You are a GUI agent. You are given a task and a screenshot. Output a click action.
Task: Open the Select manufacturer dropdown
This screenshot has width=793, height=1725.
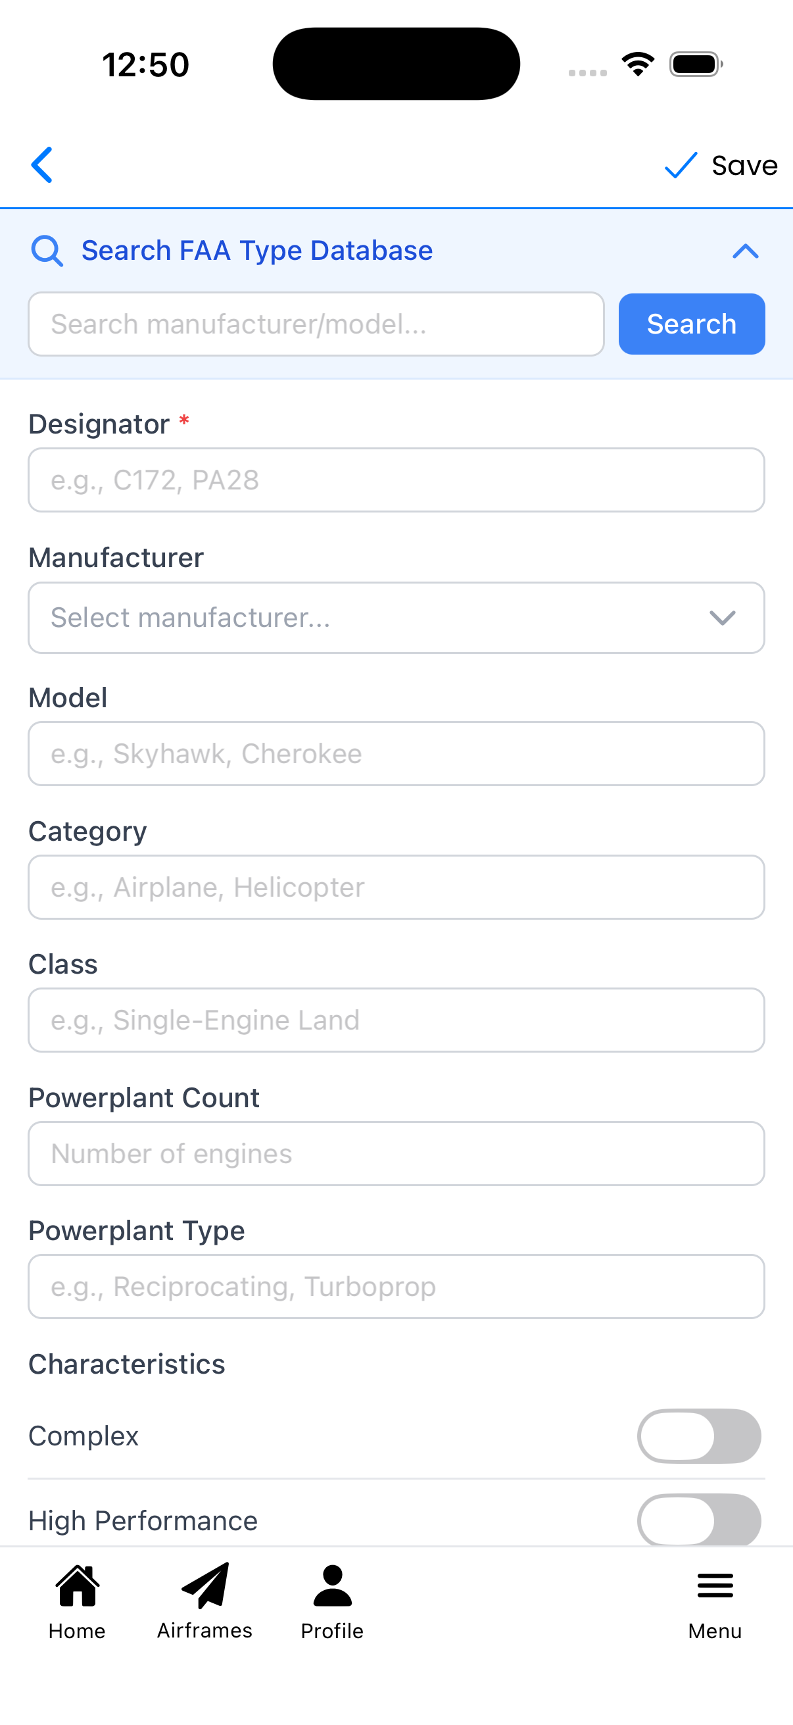pos(396,617)
